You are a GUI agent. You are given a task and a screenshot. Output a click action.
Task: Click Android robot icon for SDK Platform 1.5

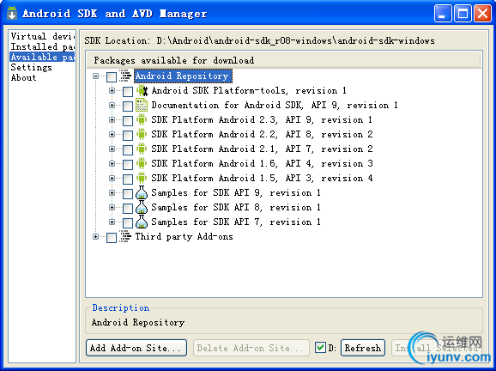click(x=142, y=178)
